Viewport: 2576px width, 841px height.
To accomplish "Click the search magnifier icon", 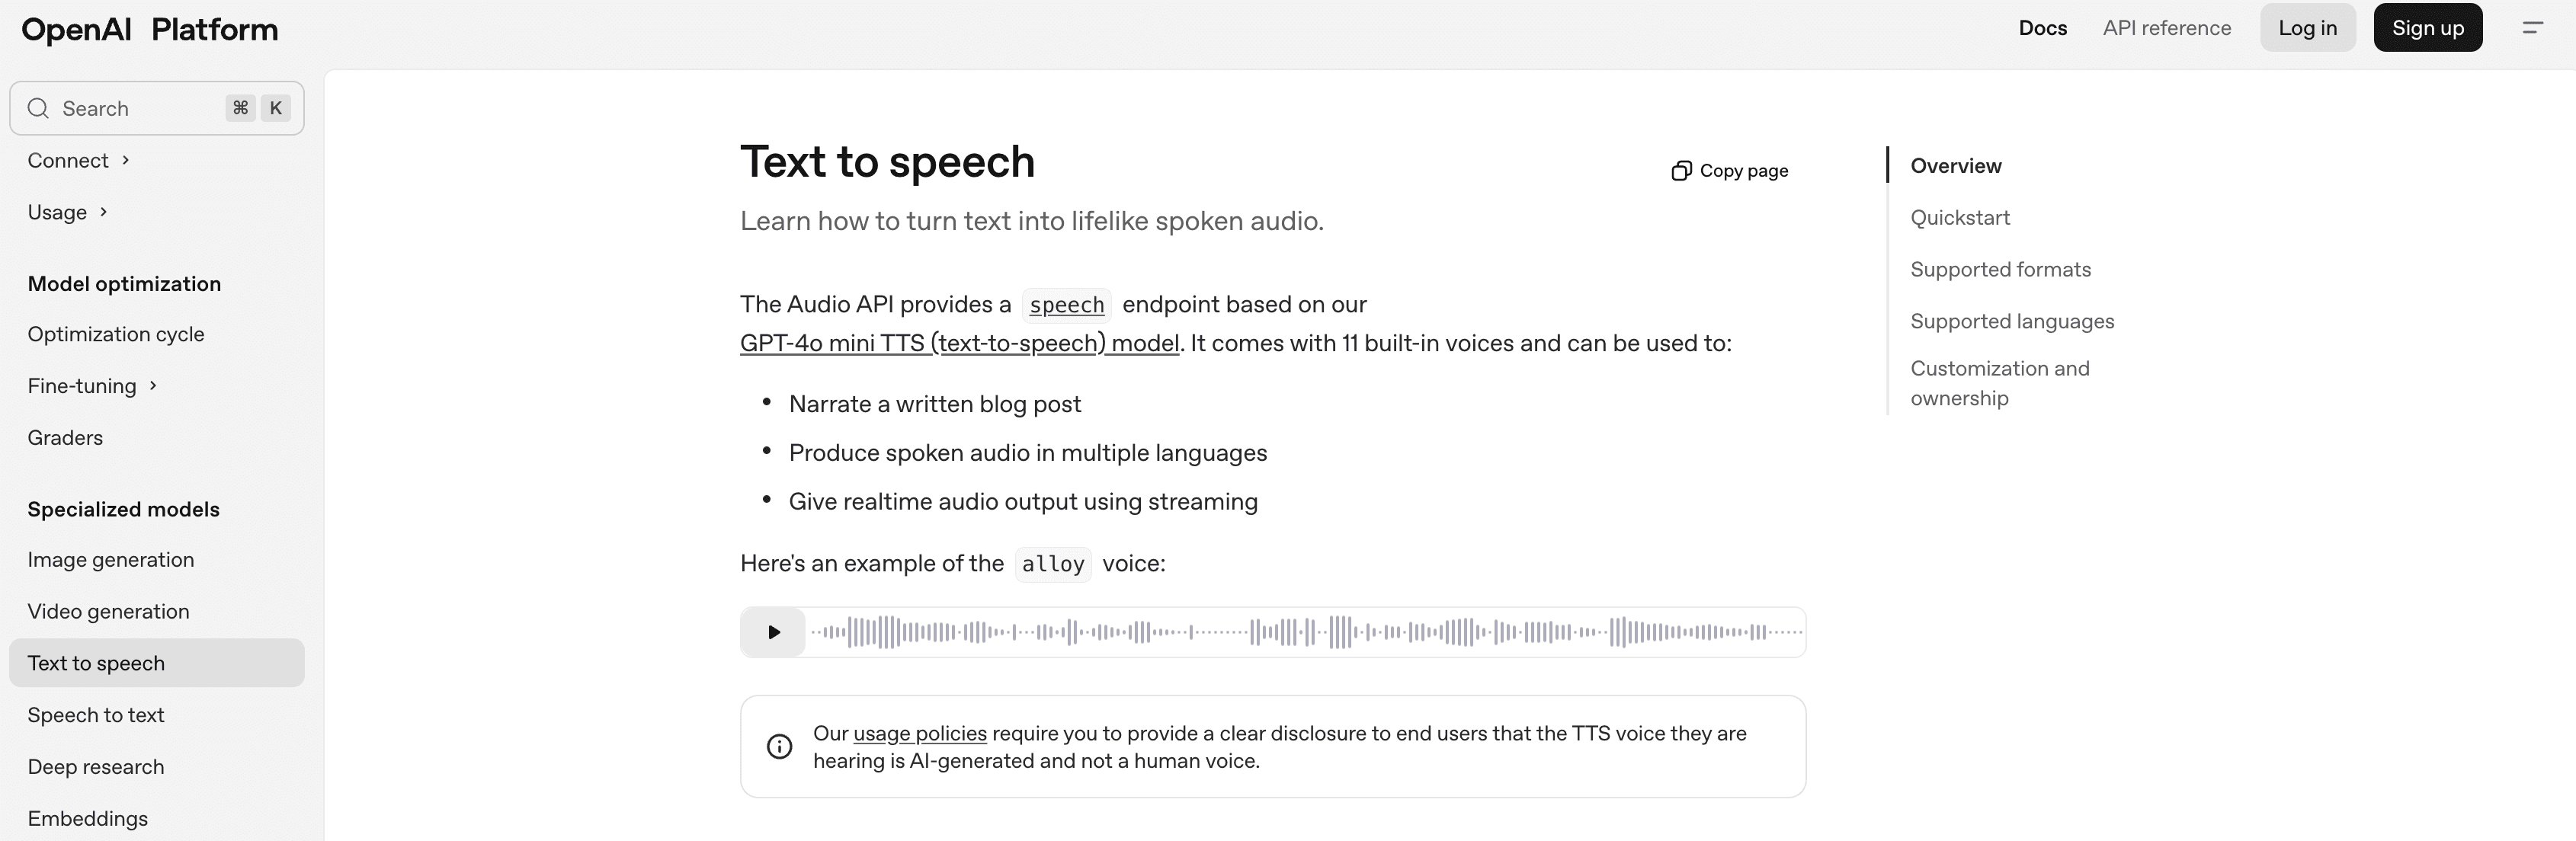I will click(x=38, y=108).
